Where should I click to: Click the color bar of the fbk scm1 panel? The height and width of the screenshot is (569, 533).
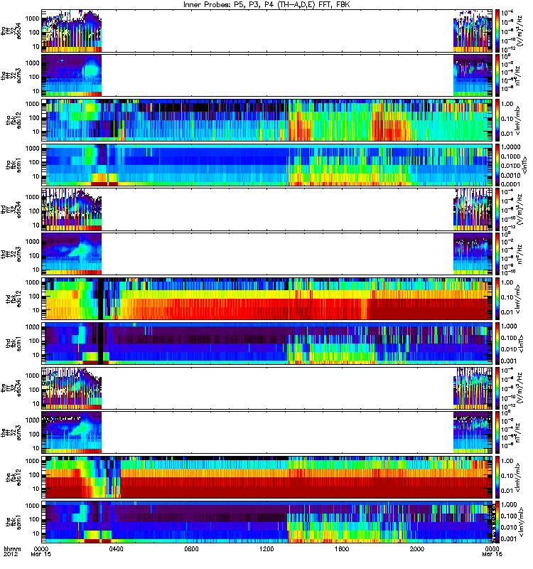point(497,522)
